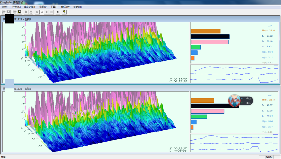Click the round record toolbar button

[26, 12]
